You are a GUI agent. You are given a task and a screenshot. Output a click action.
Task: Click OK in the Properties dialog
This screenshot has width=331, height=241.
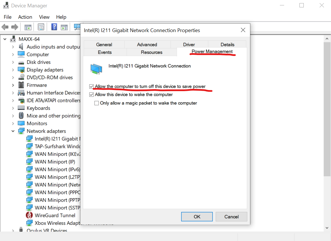pyautogui.click(x=197, y=217)
